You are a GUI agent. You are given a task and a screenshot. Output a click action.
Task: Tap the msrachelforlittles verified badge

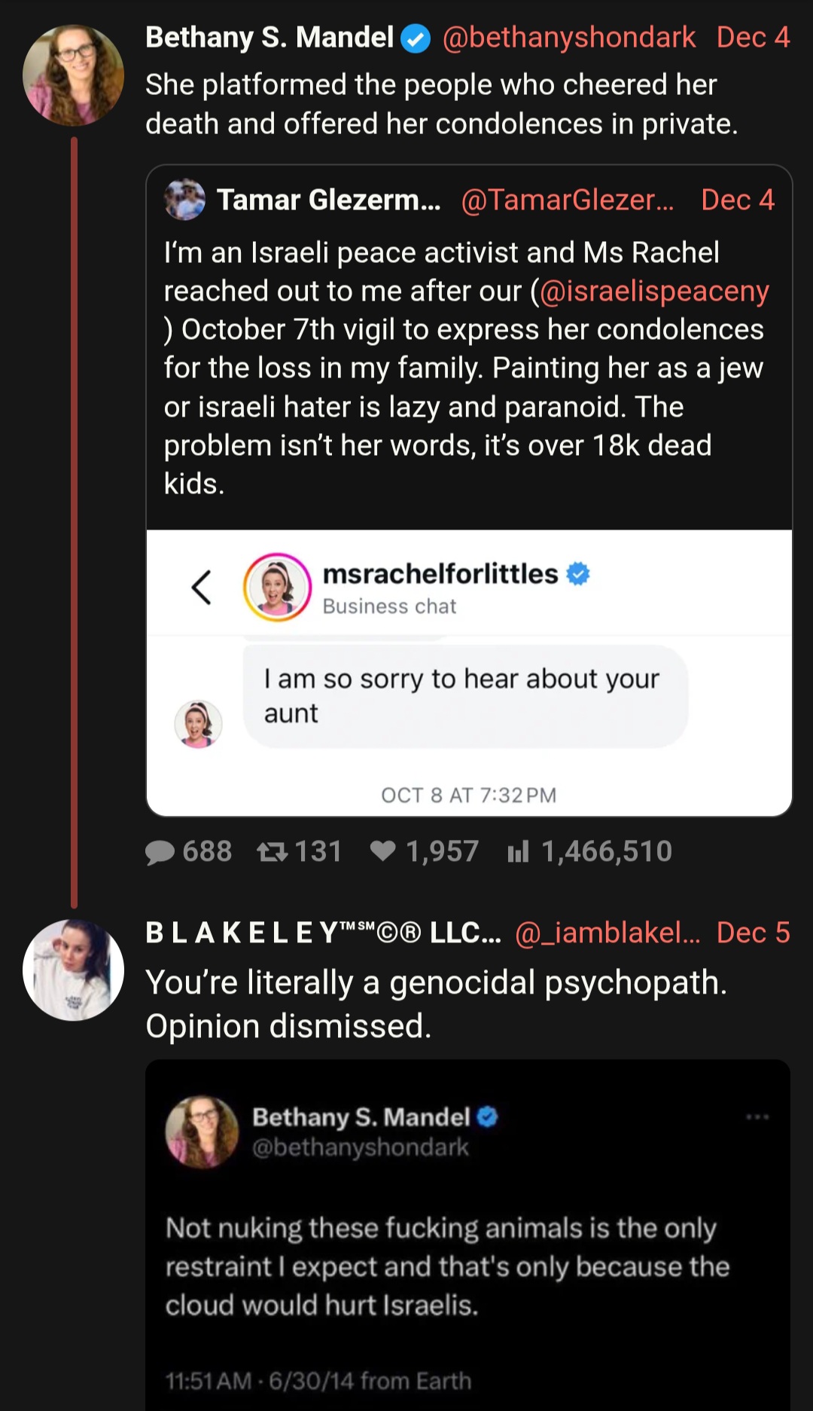(577, 574)
